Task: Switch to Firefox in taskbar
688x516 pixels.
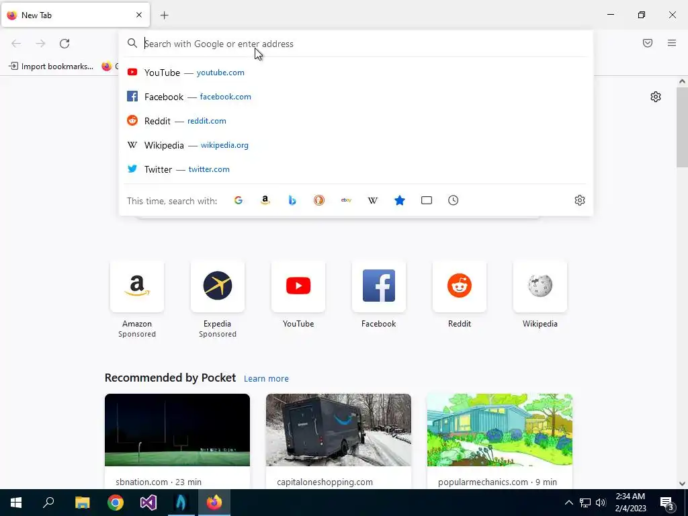Action: click(x=214, y=503)
